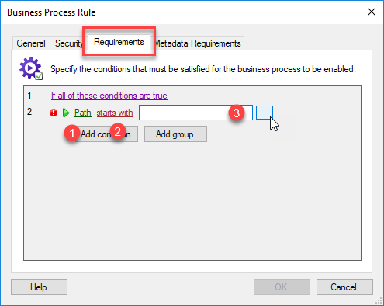Open the browse ellipsis button beside path field

(265, 113)
